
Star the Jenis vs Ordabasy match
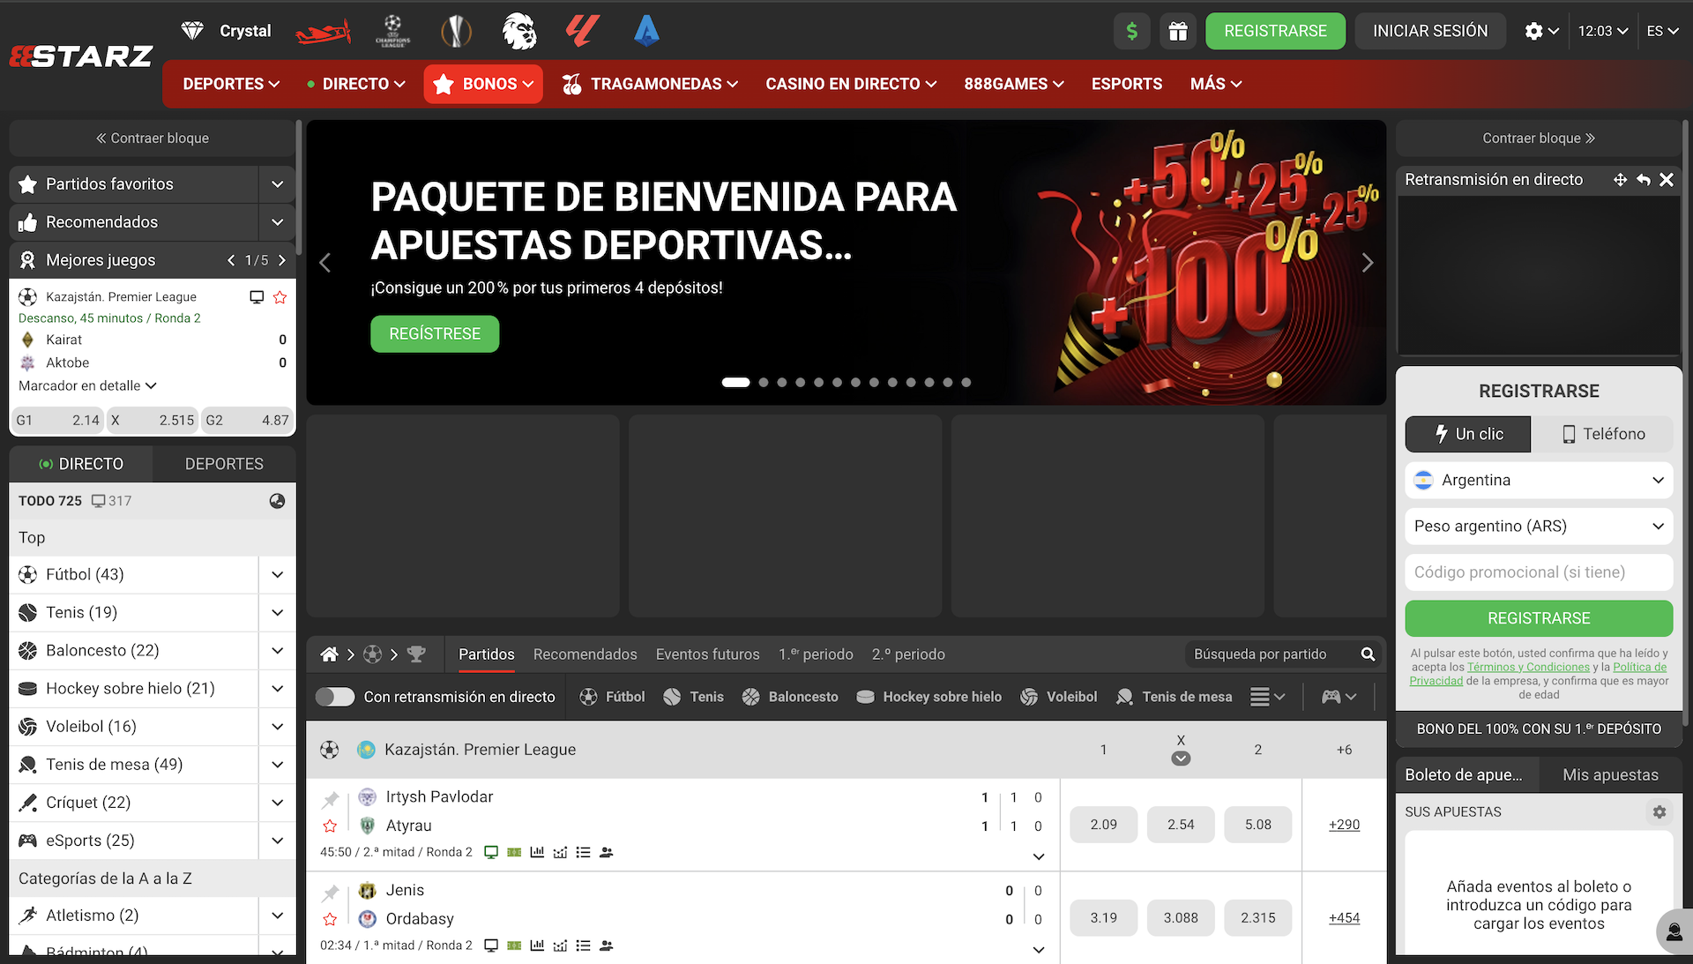coord(331,918)
